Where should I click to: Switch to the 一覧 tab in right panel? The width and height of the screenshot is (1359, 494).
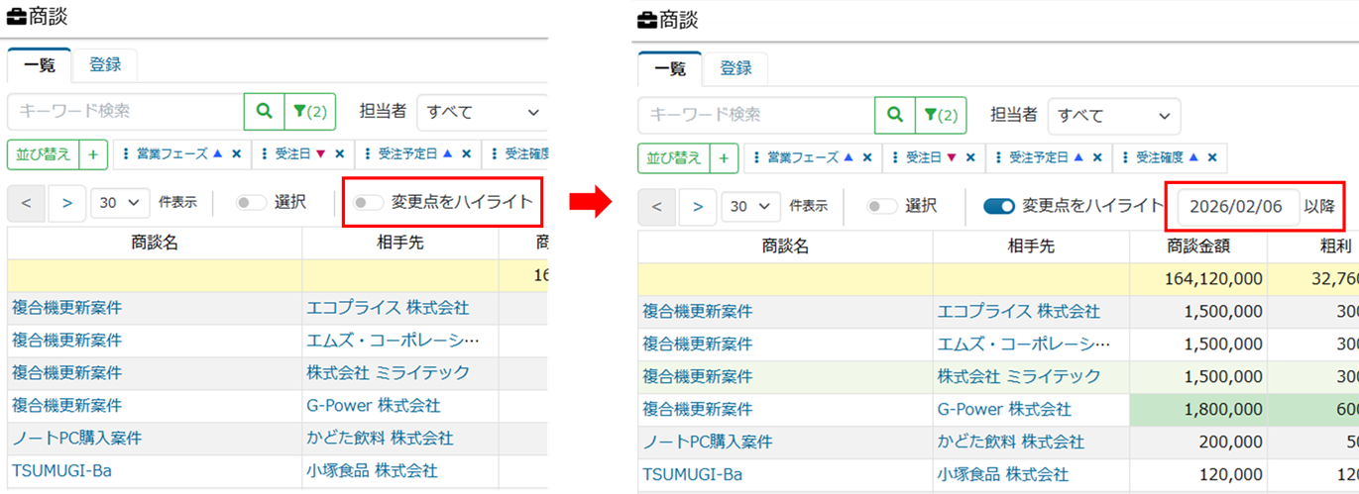point(670,68)
